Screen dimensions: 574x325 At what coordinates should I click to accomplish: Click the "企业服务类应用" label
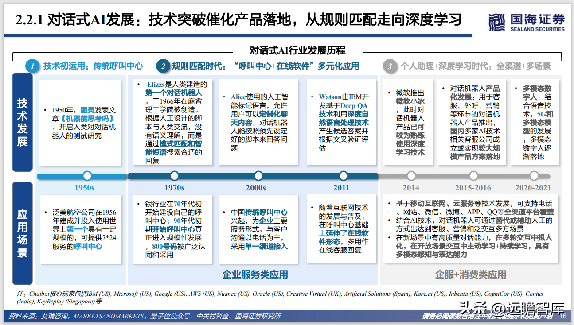[x=255, y=275]
